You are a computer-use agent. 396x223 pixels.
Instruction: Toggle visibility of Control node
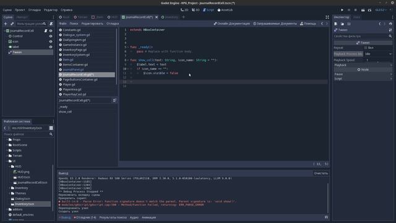(x=51, y=36)
